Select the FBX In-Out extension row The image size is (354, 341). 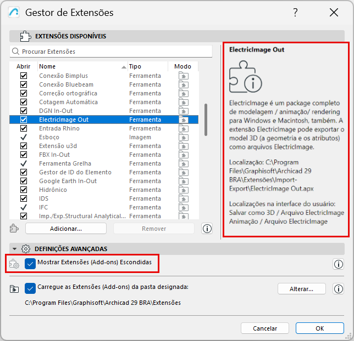[104, 155]
